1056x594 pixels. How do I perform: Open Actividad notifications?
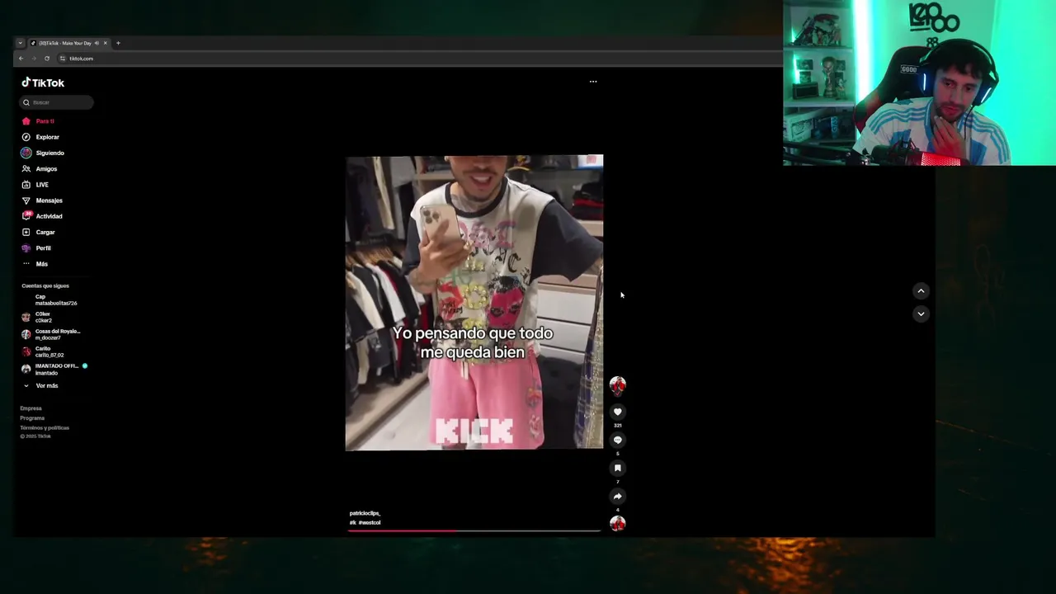click(42, 216)
